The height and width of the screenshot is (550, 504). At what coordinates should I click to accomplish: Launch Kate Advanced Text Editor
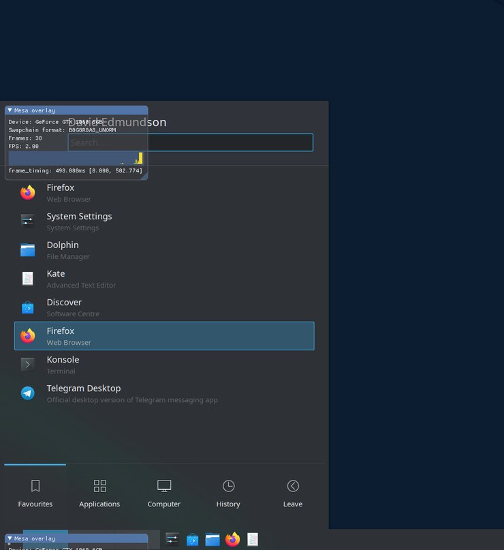(164, 279)
